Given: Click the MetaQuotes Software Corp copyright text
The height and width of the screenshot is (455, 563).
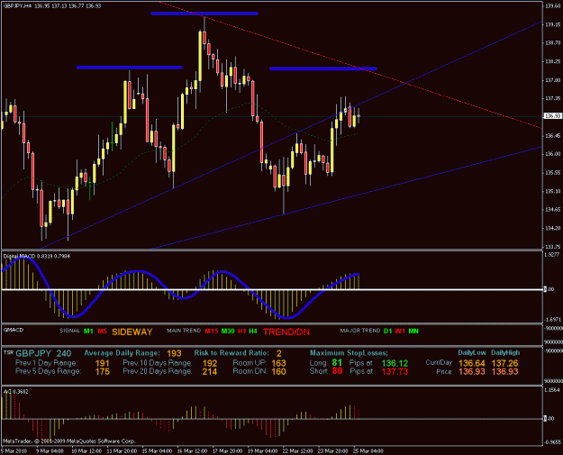Looking at the screenshot, I should (69, 441).
